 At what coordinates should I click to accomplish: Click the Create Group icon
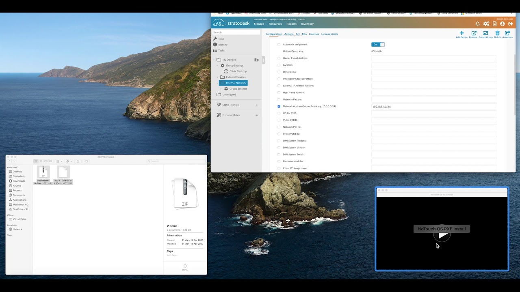[485, 33]
